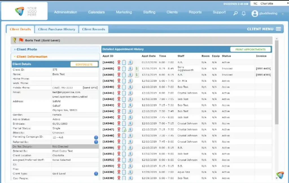Click the red map pin icon for appointment 14485
The width and height of the screenshot is (289, 183).
coord(119,62)
